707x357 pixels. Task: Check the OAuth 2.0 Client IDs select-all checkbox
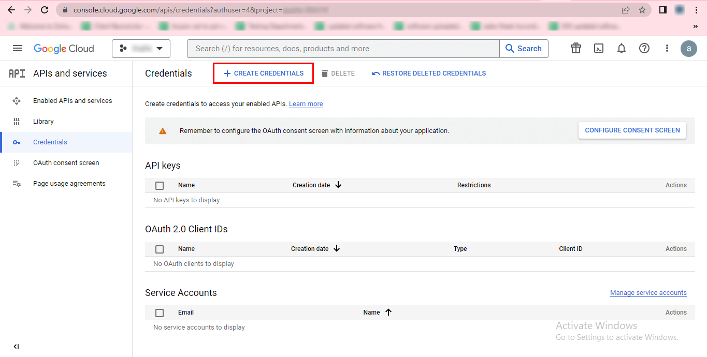[x=160, y=249]
